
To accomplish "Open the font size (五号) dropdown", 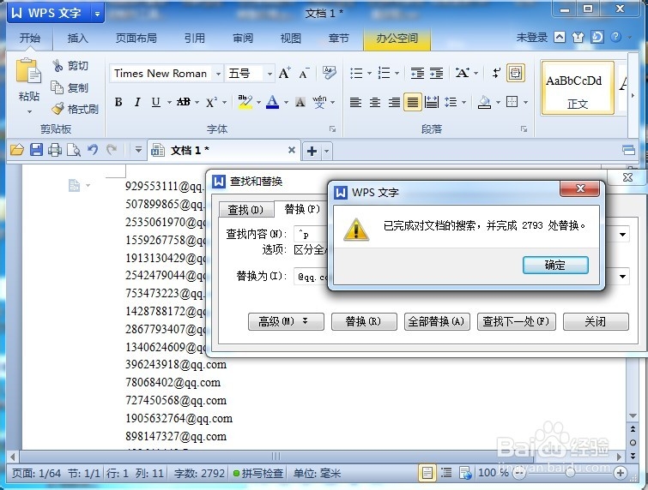I will tap(269, 74).
